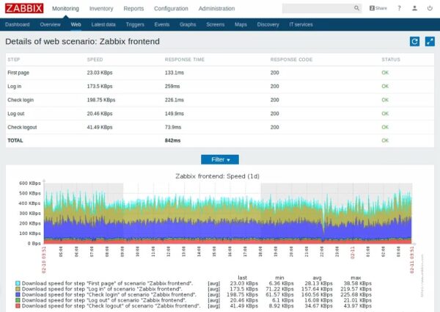Go to the Discovery submenu
The width and height of the screenshot is (440, 312).
[x=268, y=24]
